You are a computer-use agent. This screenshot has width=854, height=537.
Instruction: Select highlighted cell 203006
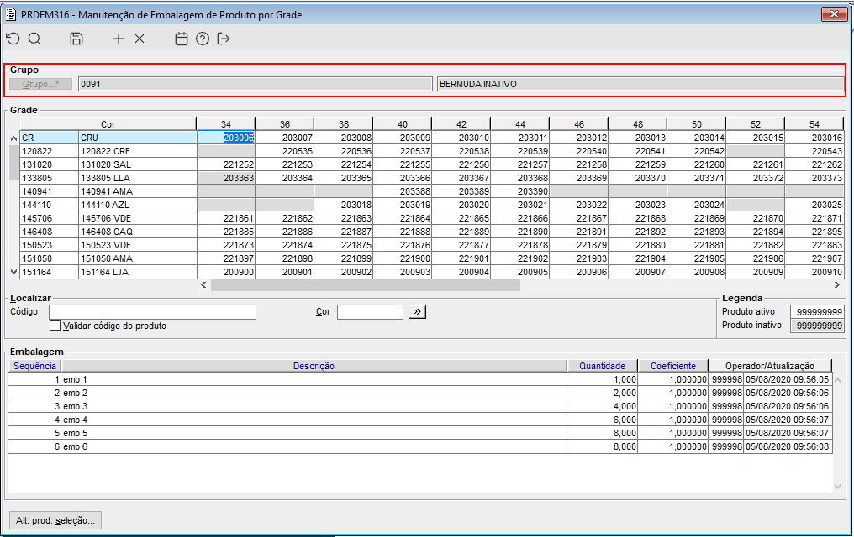point(226,138)
